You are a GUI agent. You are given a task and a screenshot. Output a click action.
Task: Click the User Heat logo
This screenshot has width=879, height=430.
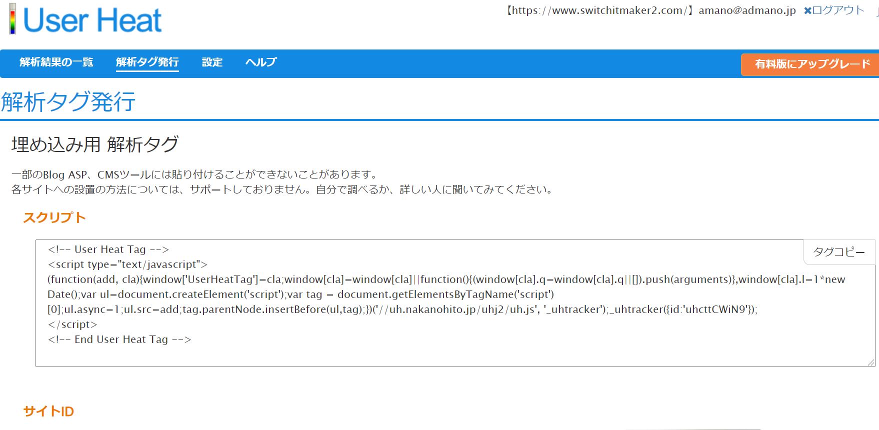click(85, 19)
